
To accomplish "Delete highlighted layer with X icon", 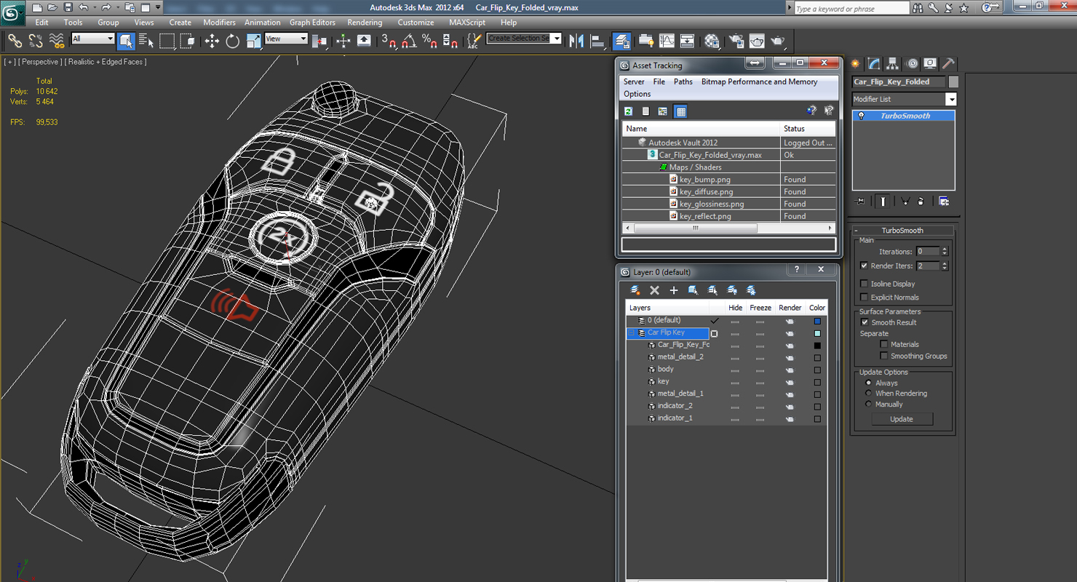I will coord(654,290).
